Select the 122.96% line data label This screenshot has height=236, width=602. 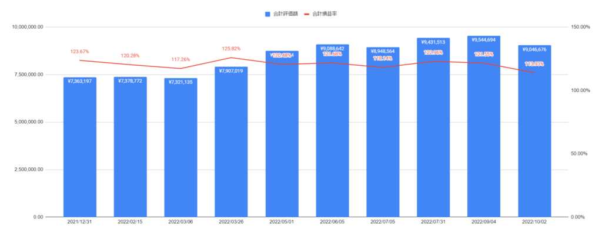433,52
